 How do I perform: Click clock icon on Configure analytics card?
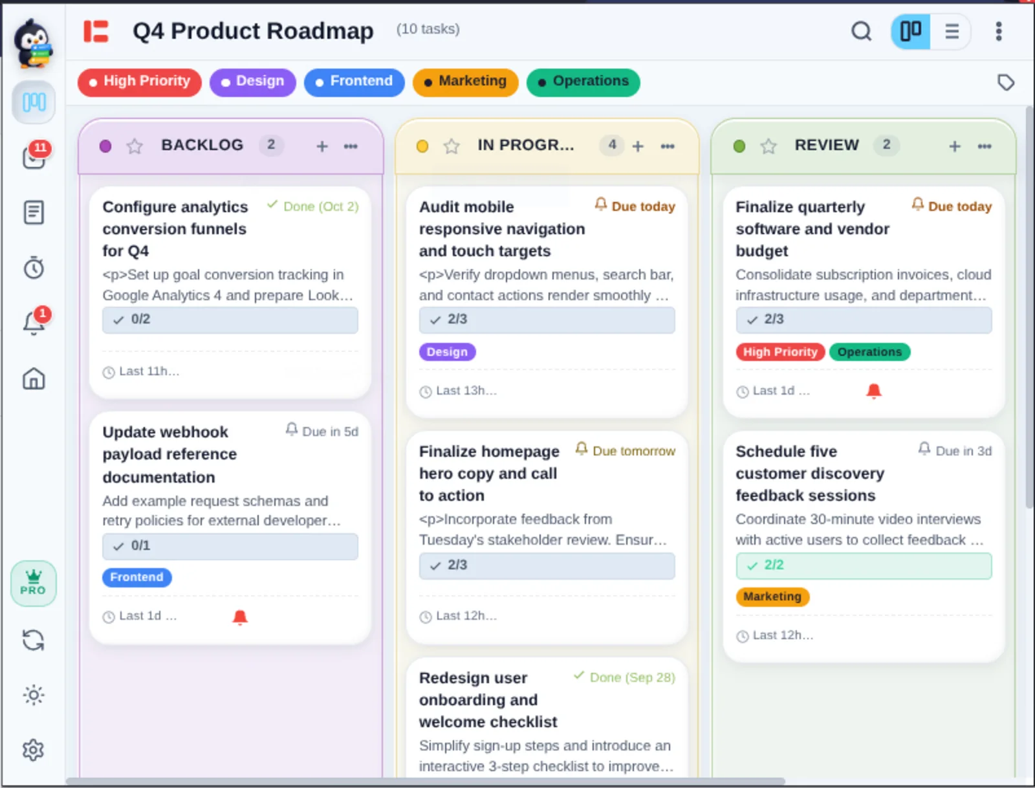(x=109, y=372)
